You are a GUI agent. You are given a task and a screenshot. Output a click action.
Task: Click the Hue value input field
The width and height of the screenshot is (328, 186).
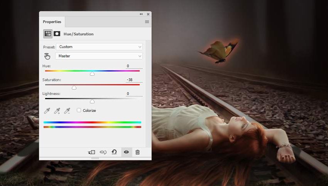pos(134,66)
